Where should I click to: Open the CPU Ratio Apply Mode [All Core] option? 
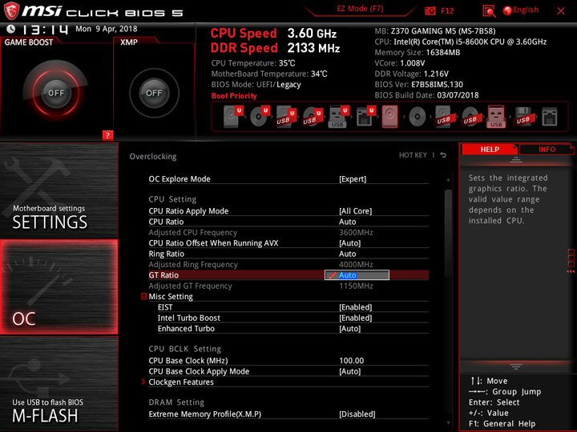(356, 211)
